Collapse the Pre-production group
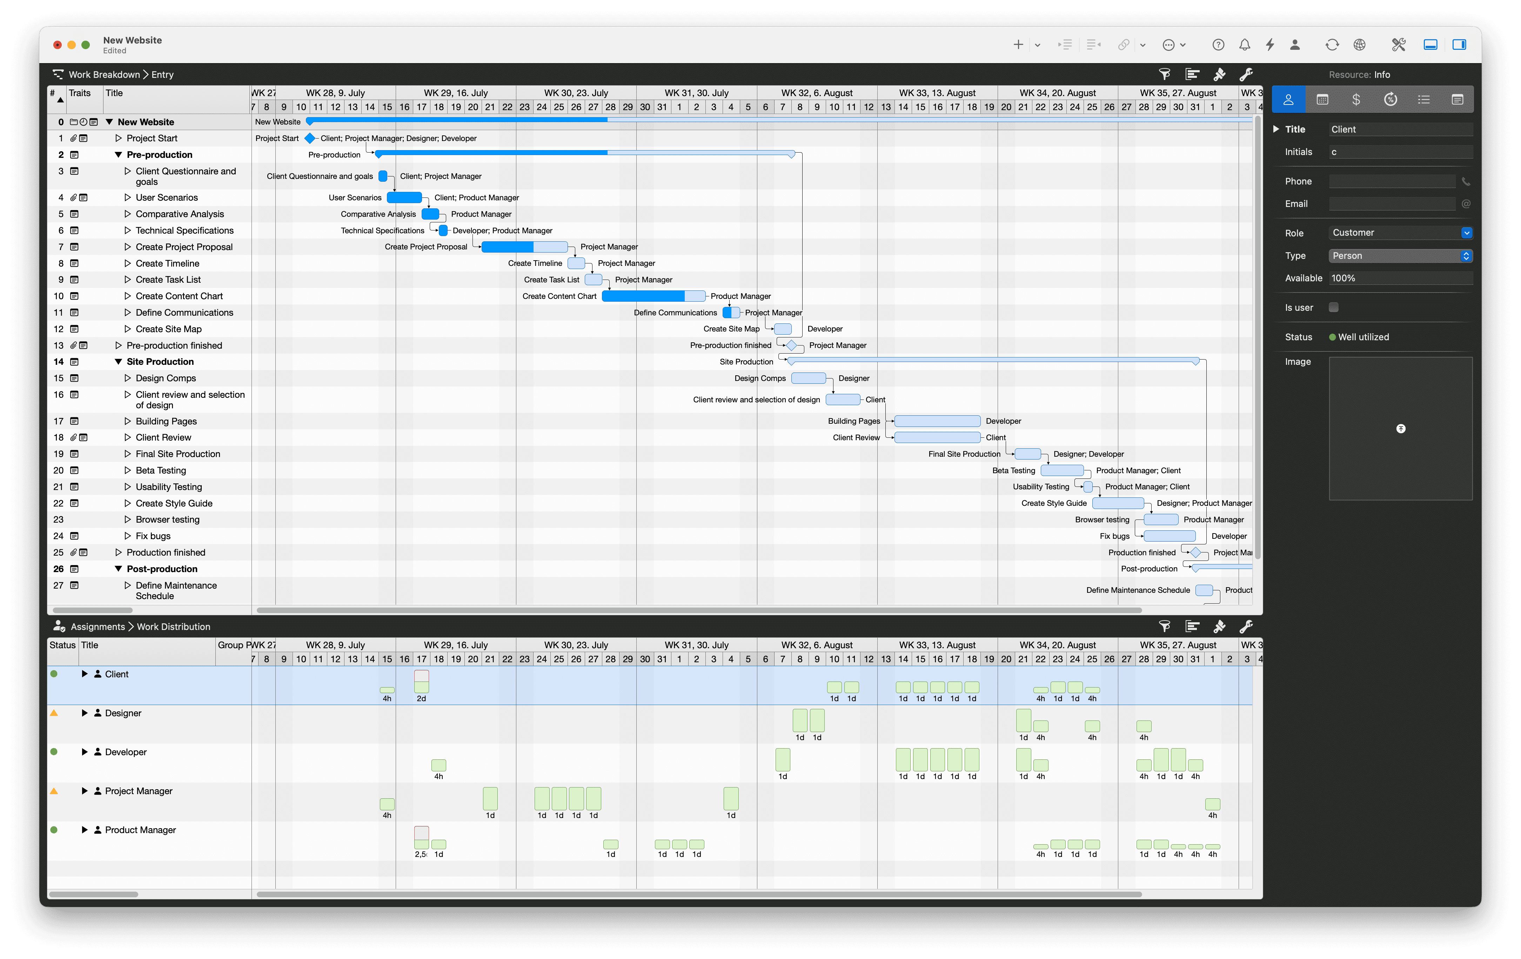 point(118,155)
